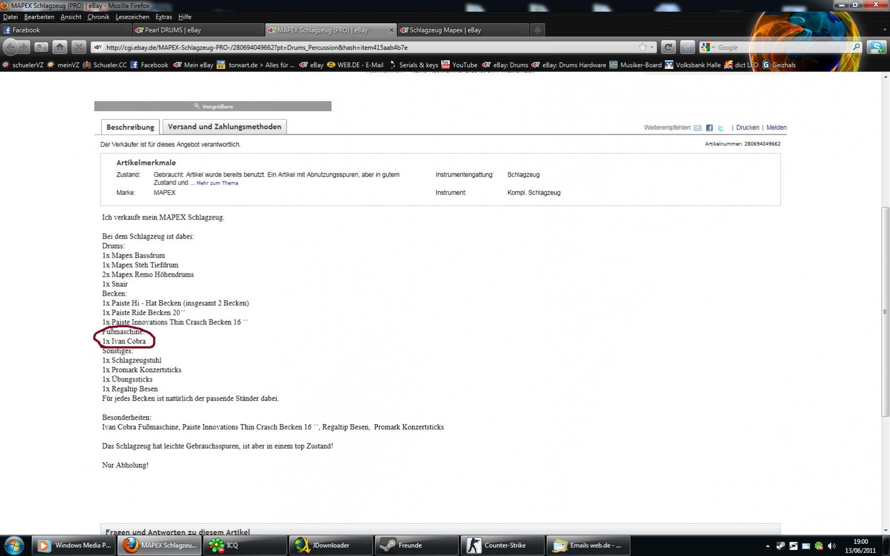The width and height of the screenshot is (890, 556).
Task: Open Windows Media Player from the taskbar
Action: pos(74,545)
